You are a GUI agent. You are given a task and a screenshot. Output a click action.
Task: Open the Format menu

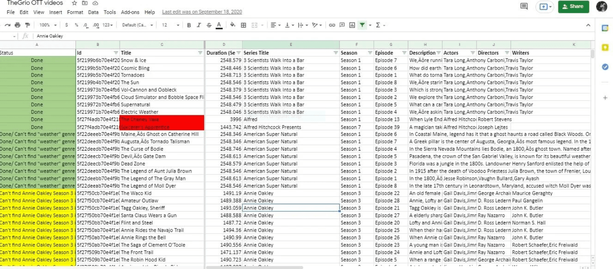75,12
